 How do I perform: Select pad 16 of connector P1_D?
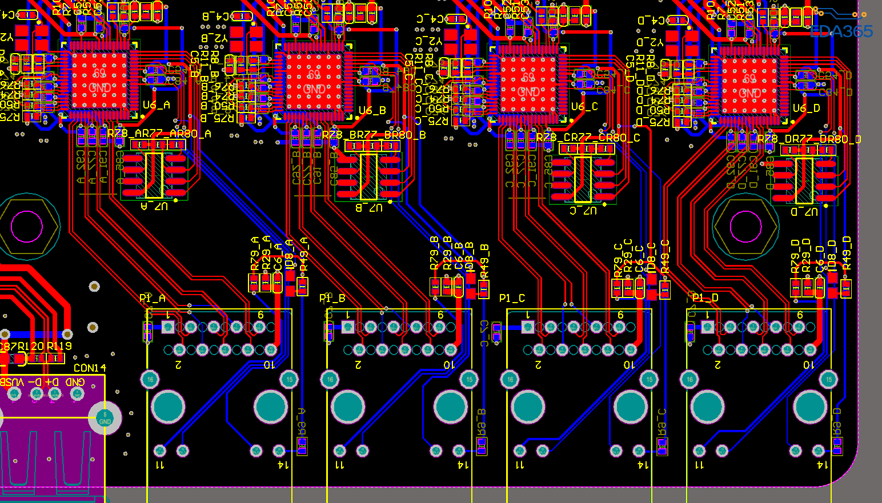click(x=689, y=379)
